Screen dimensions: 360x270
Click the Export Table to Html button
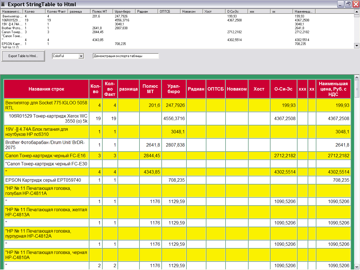click(x=23, y=56)
